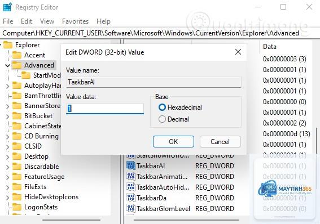This screenshot has height=224, width=320.
Task: Click the Accent folder icon
Action: tap(17, 55)
